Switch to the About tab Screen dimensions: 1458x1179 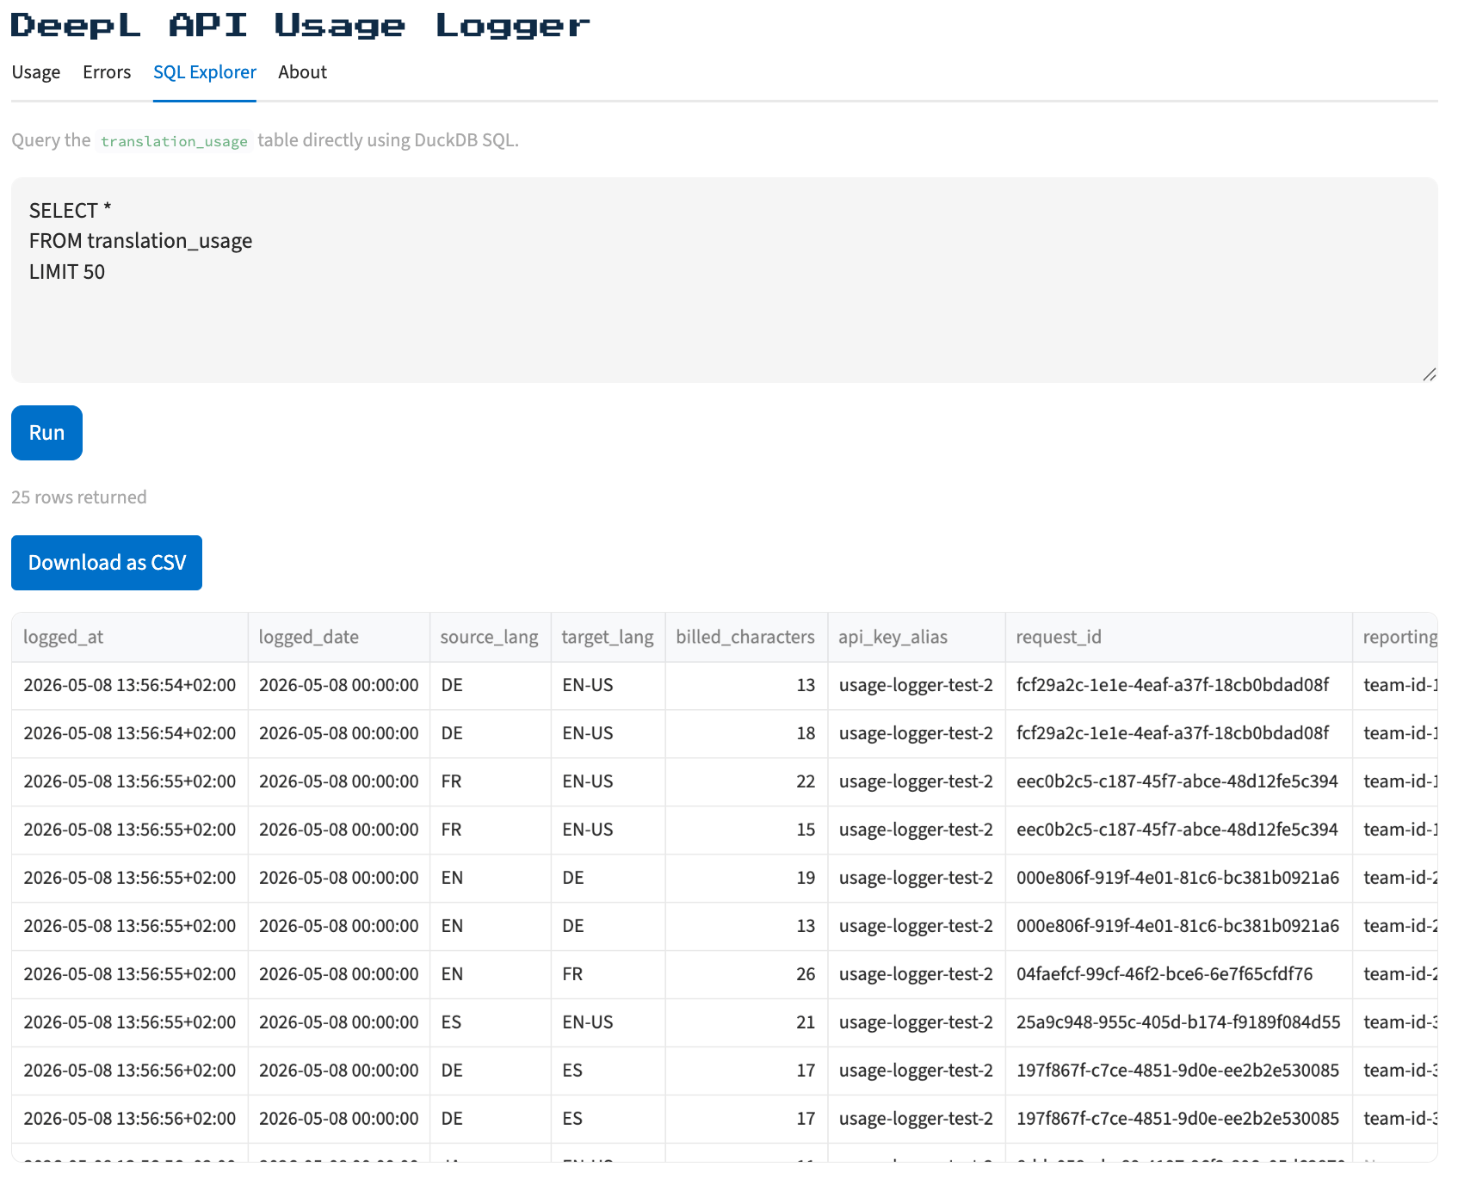pyautogui.click(x=302, y=72)
